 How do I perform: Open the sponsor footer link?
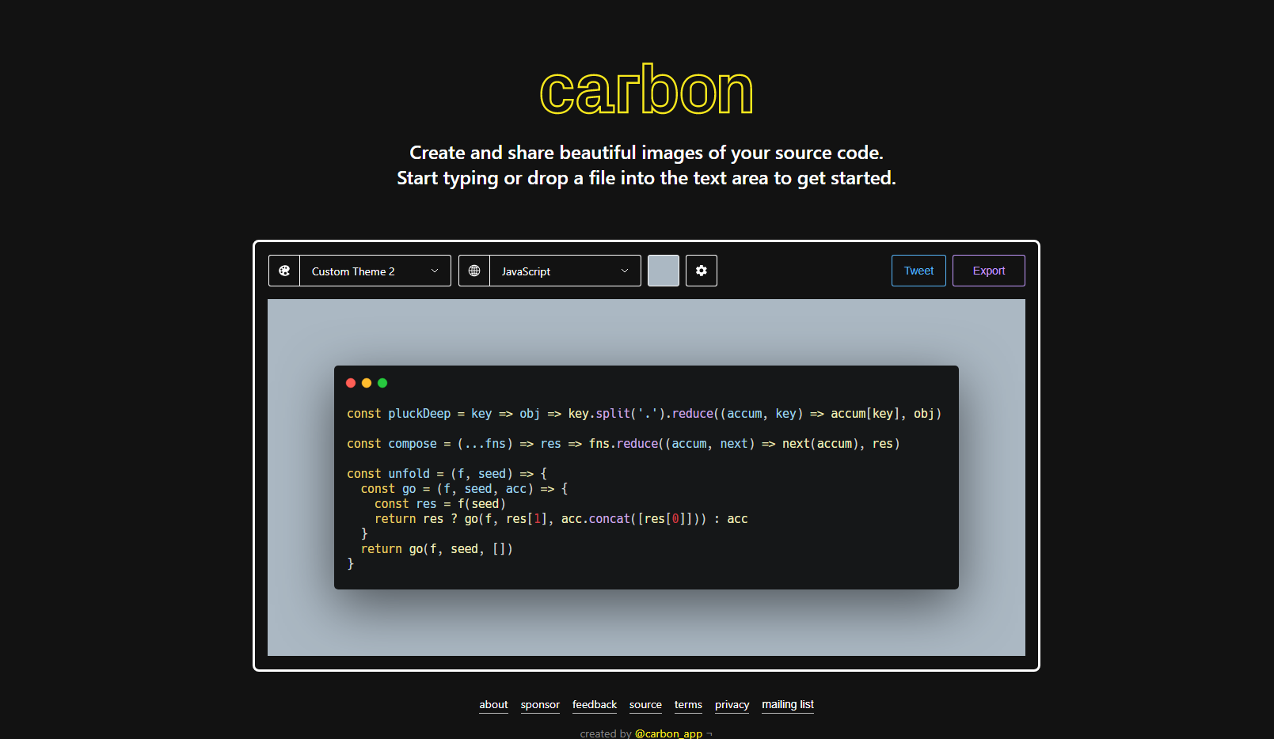click(x=540, y=705)
